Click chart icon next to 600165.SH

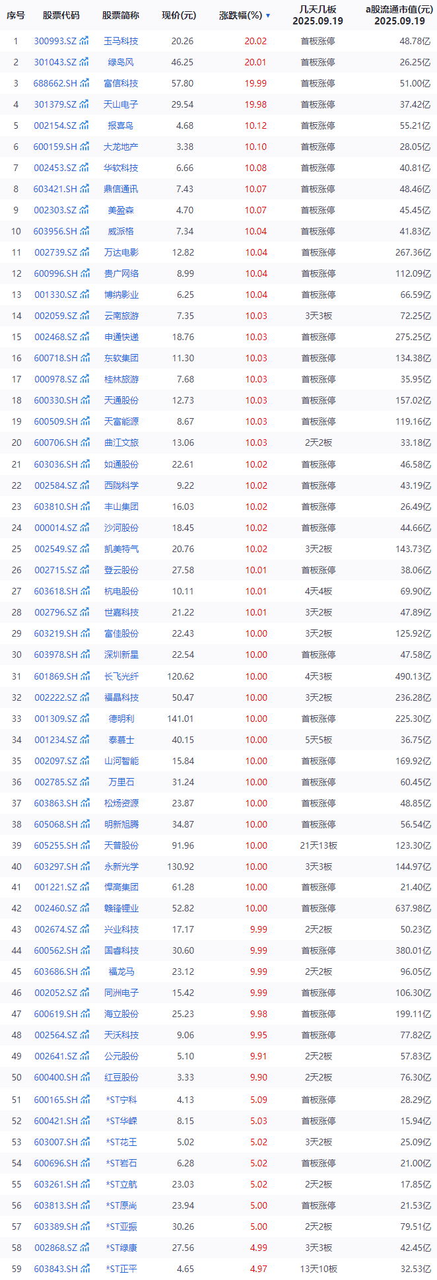84,1100
